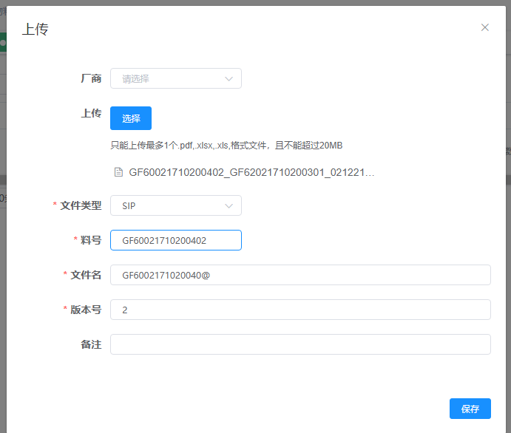This screenshot has width=511, height=433.
Task: Close the 上传 dialog with the X icon
Action: pos(485,27)
